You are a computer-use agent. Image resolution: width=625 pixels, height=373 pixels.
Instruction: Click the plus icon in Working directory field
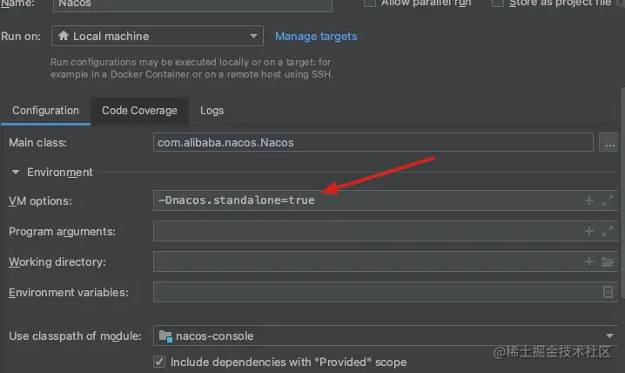point(590,261)
